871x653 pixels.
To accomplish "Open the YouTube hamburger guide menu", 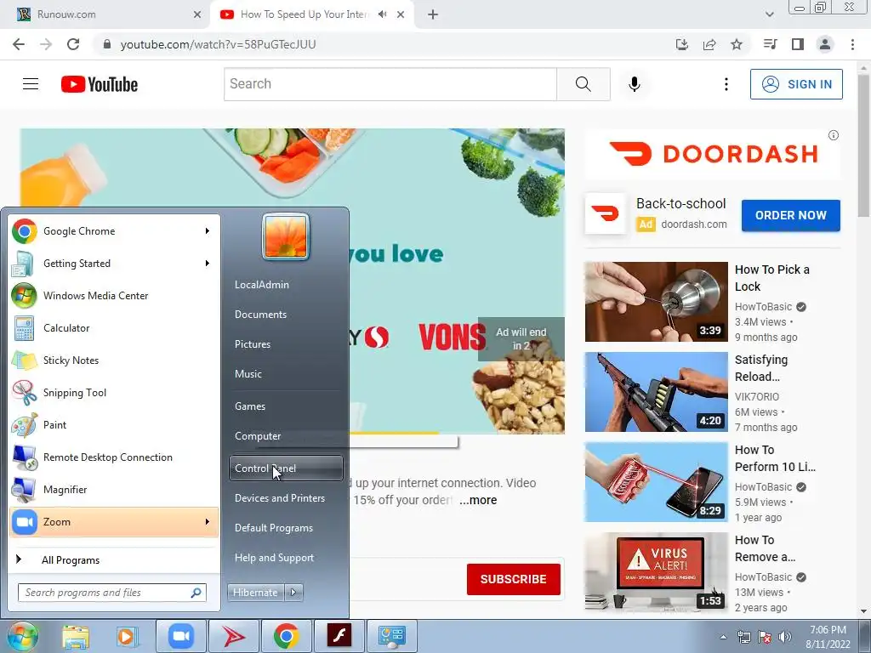I will tap(31, 84).
